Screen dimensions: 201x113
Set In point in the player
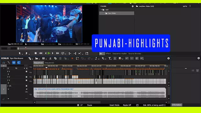(x=19, y=53)
